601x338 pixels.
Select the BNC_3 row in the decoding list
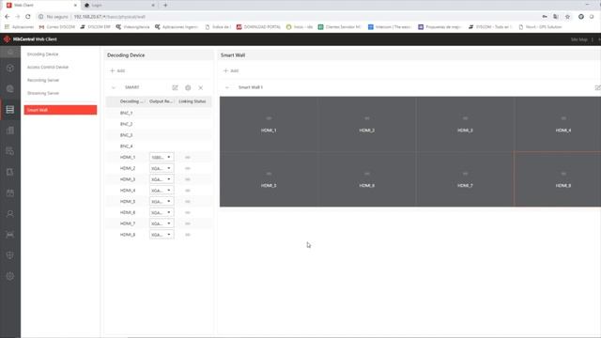(x=159, y=135)
